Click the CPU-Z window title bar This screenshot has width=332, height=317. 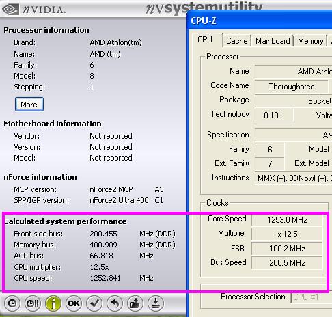[260, 20]
